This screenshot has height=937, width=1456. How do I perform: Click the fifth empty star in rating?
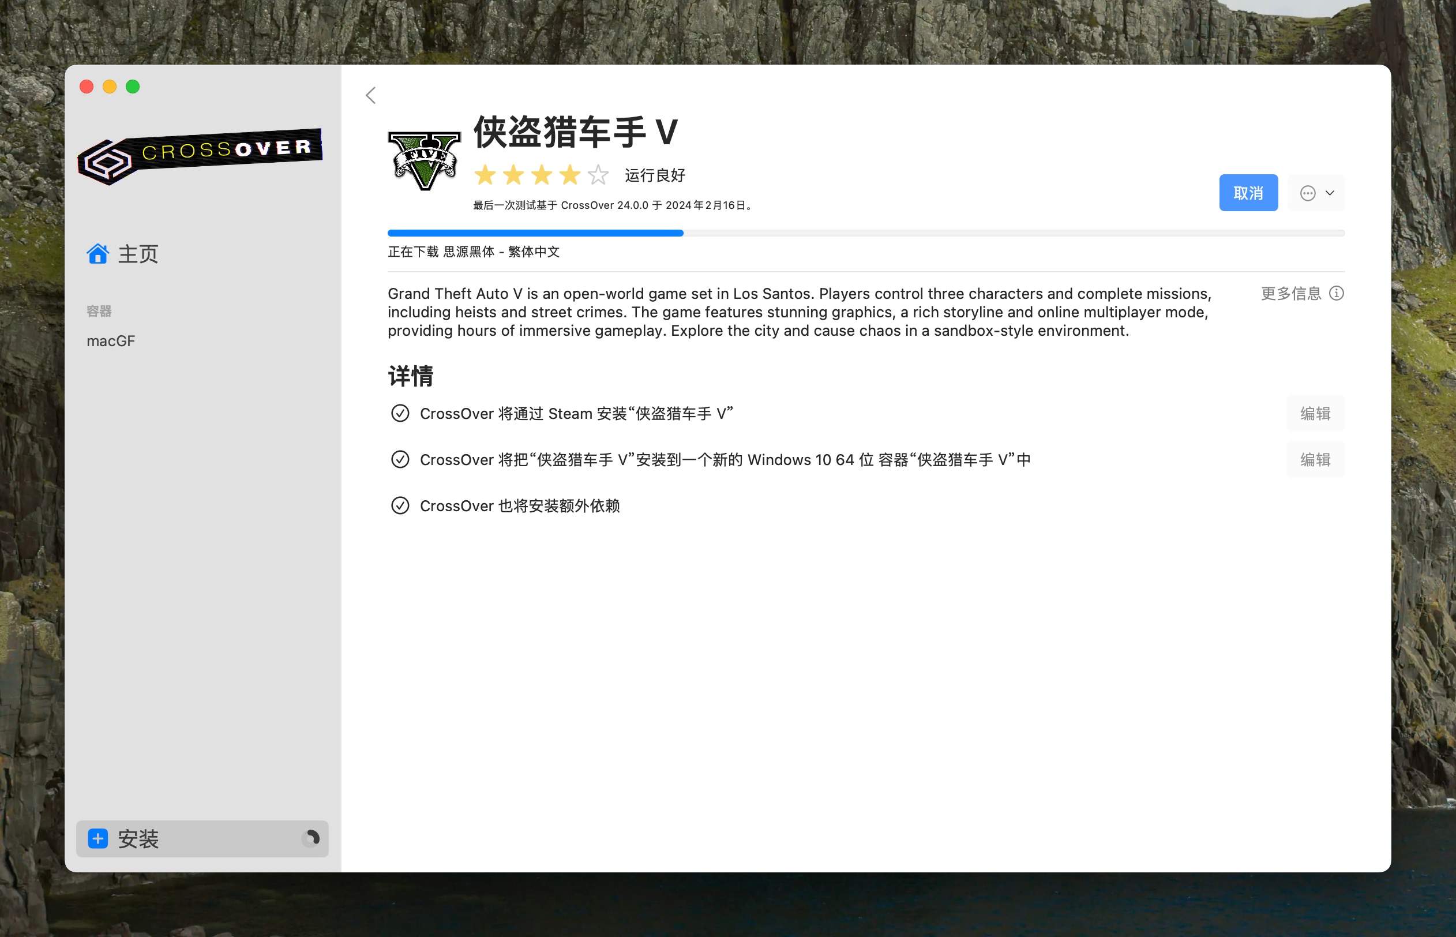click(x=598, y=175)
